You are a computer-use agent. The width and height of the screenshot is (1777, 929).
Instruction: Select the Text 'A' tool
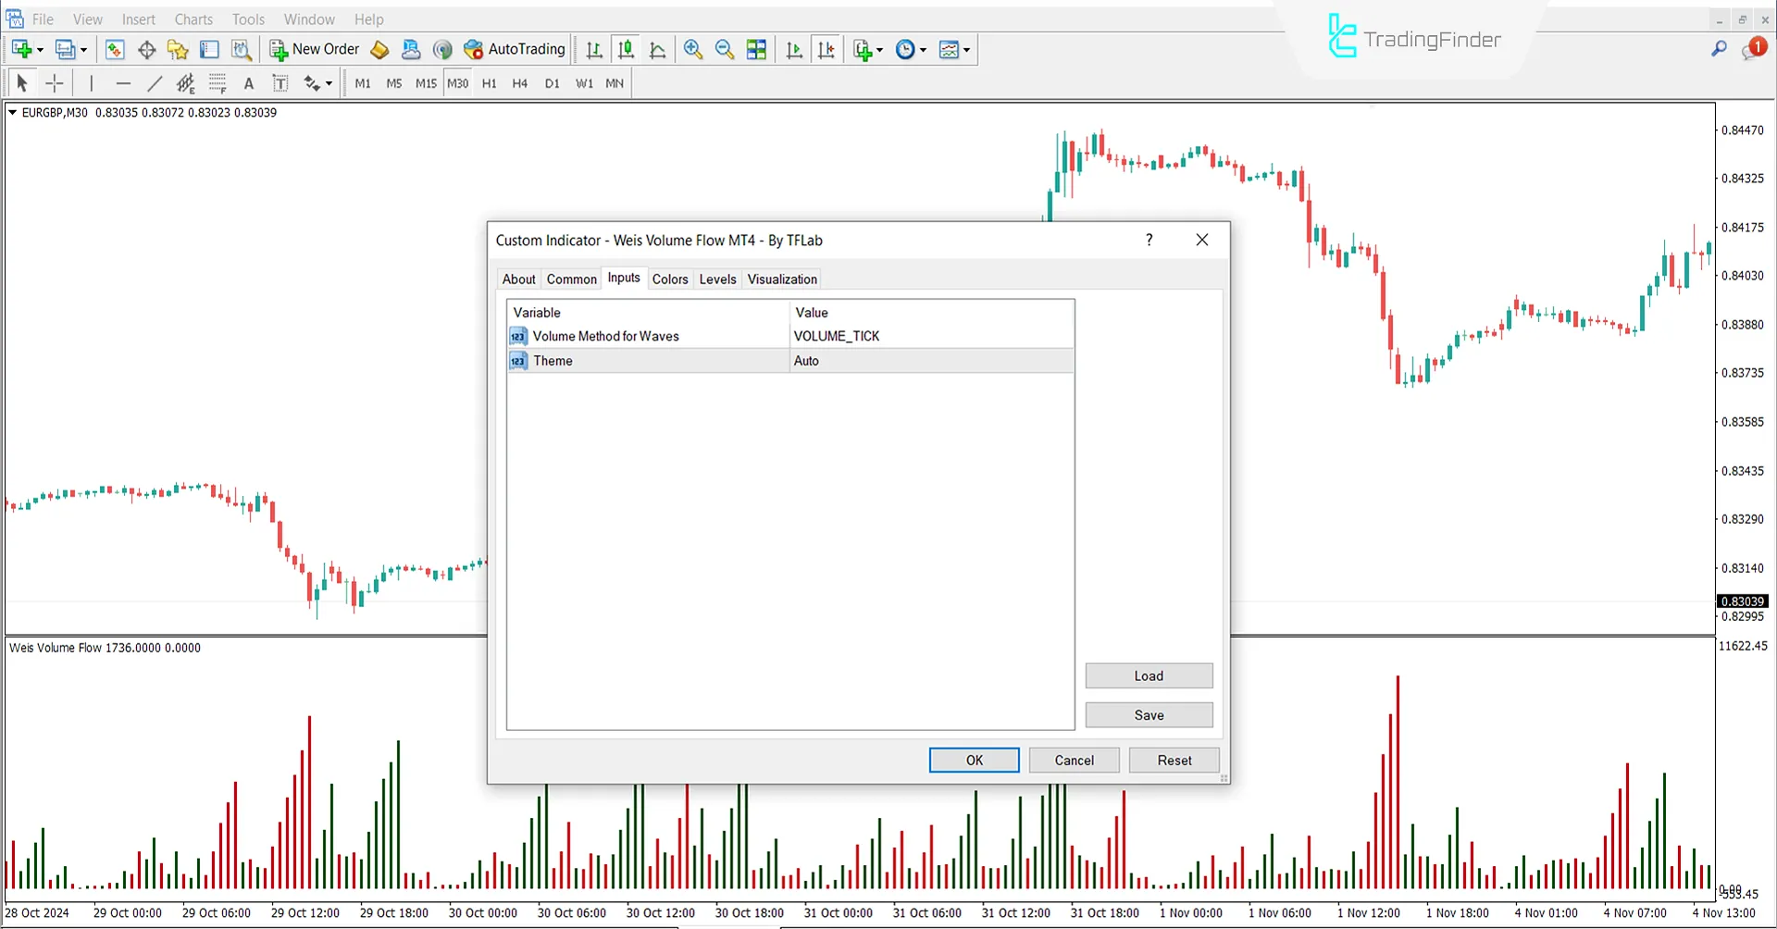[x=248, y=83]
